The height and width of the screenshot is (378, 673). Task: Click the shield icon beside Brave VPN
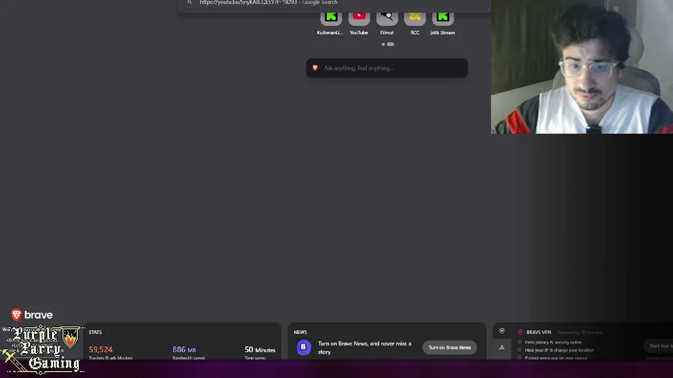(502, 331)
